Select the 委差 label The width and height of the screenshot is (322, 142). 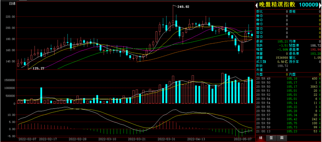[x=292, y=12]
